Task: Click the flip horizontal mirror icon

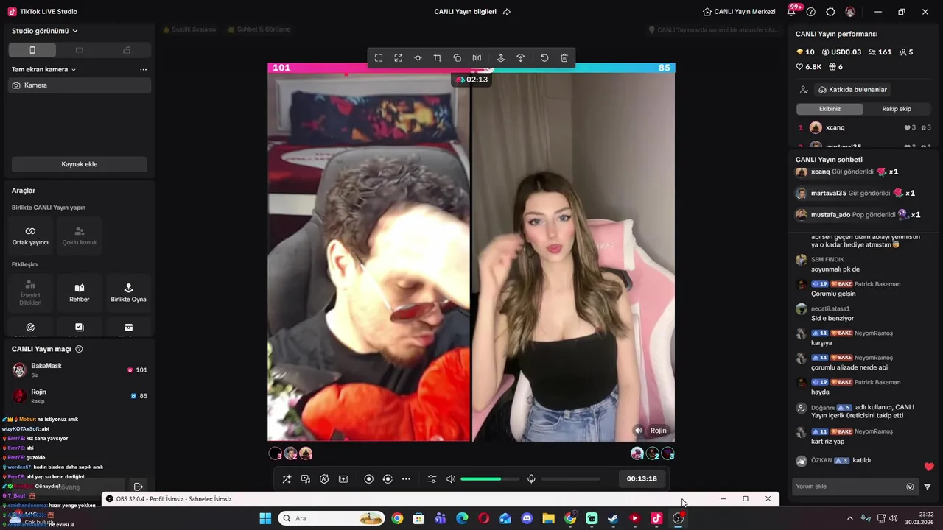Action: 477,58
